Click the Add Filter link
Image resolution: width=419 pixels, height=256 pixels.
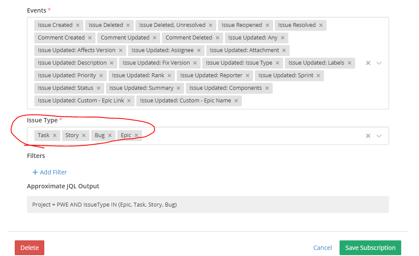[49, 172]
